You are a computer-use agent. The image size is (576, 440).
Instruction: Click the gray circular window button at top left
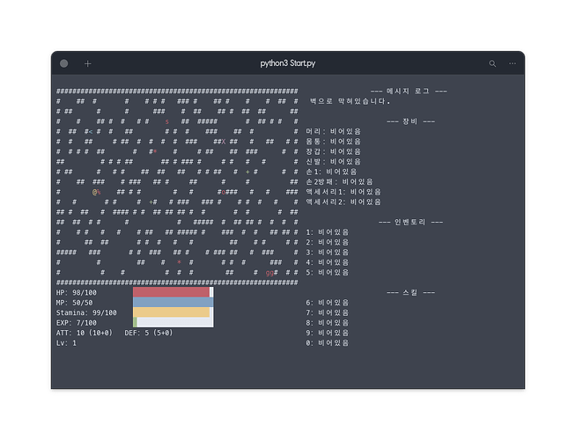click(64, 63)
